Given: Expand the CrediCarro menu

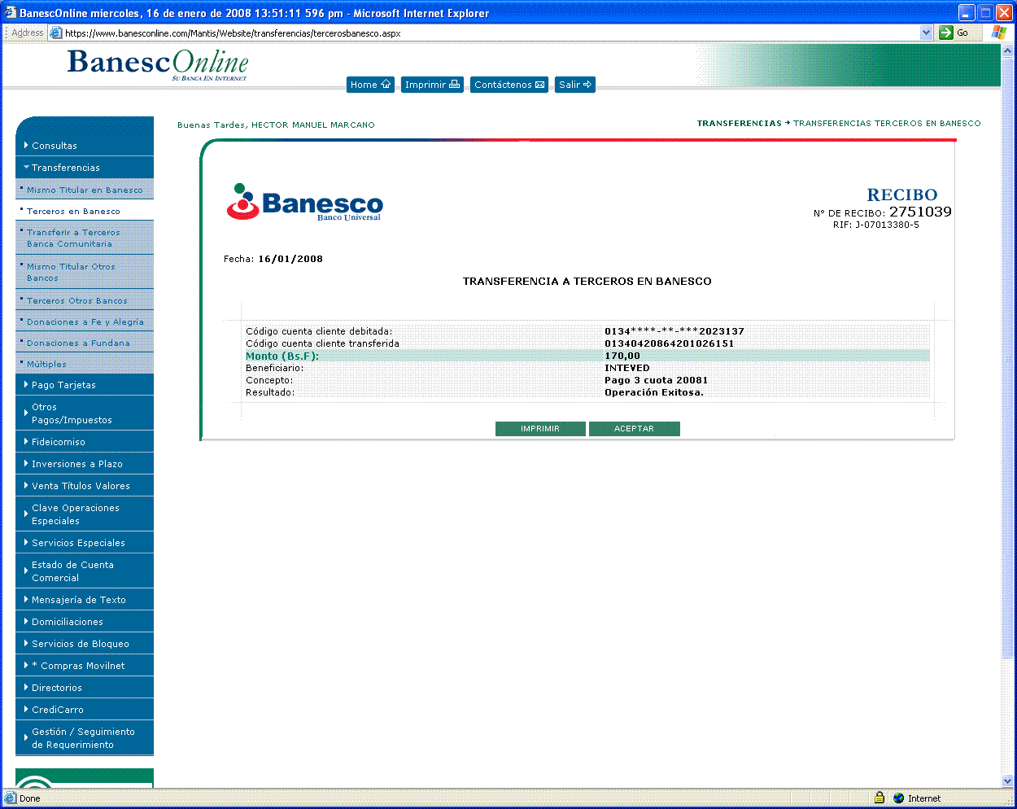Looking at the screenshot, I should pyautogui.click(x=85, y=710).
